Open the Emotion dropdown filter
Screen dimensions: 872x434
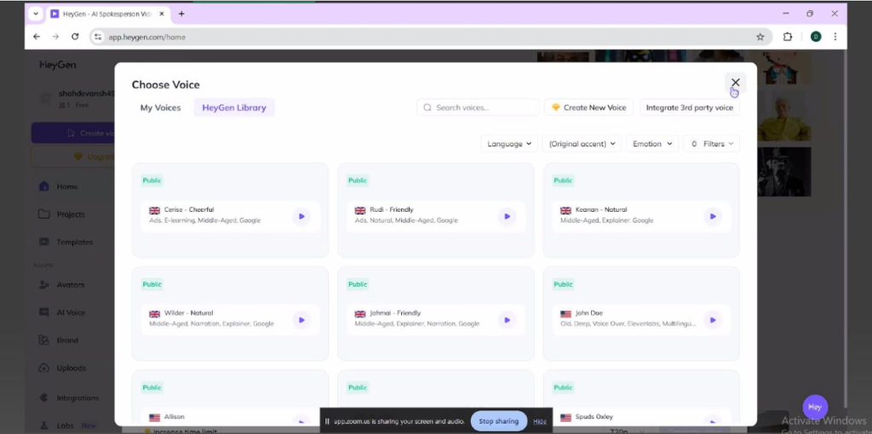[651, 144]
